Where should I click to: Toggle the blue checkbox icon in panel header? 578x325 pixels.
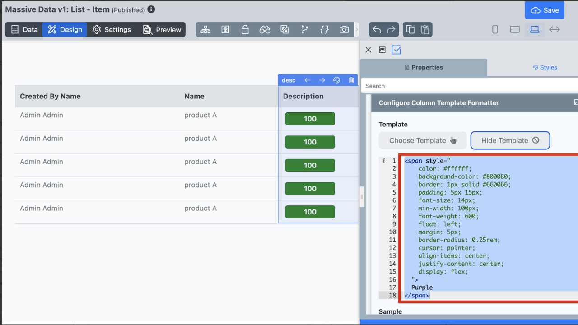tap(396, 50)
